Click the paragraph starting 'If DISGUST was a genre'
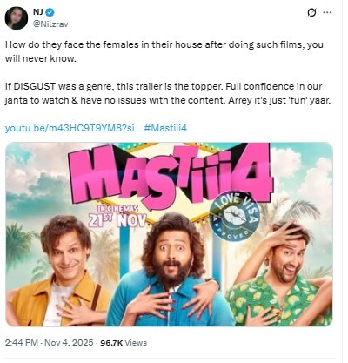 [x=168, y=93]
